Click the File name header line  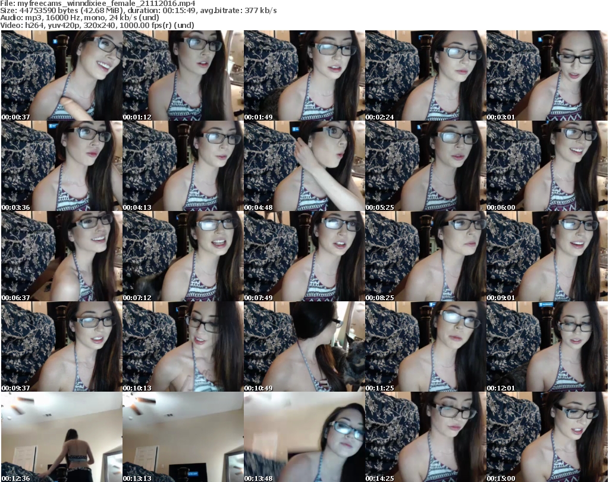pos(98,4)
